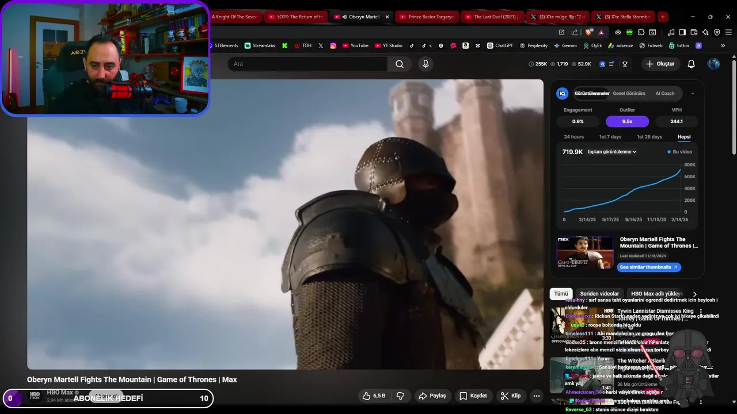Click See similar thumbnails button

[x=649, y=267]
